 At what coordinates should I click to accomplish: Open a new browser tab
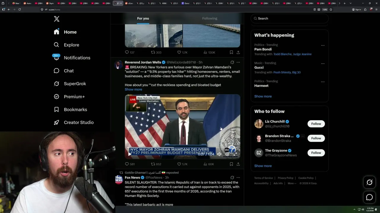(344, 3)
